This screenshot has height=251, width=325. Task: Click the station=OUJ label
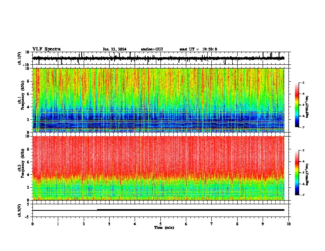tap(152, 49)
